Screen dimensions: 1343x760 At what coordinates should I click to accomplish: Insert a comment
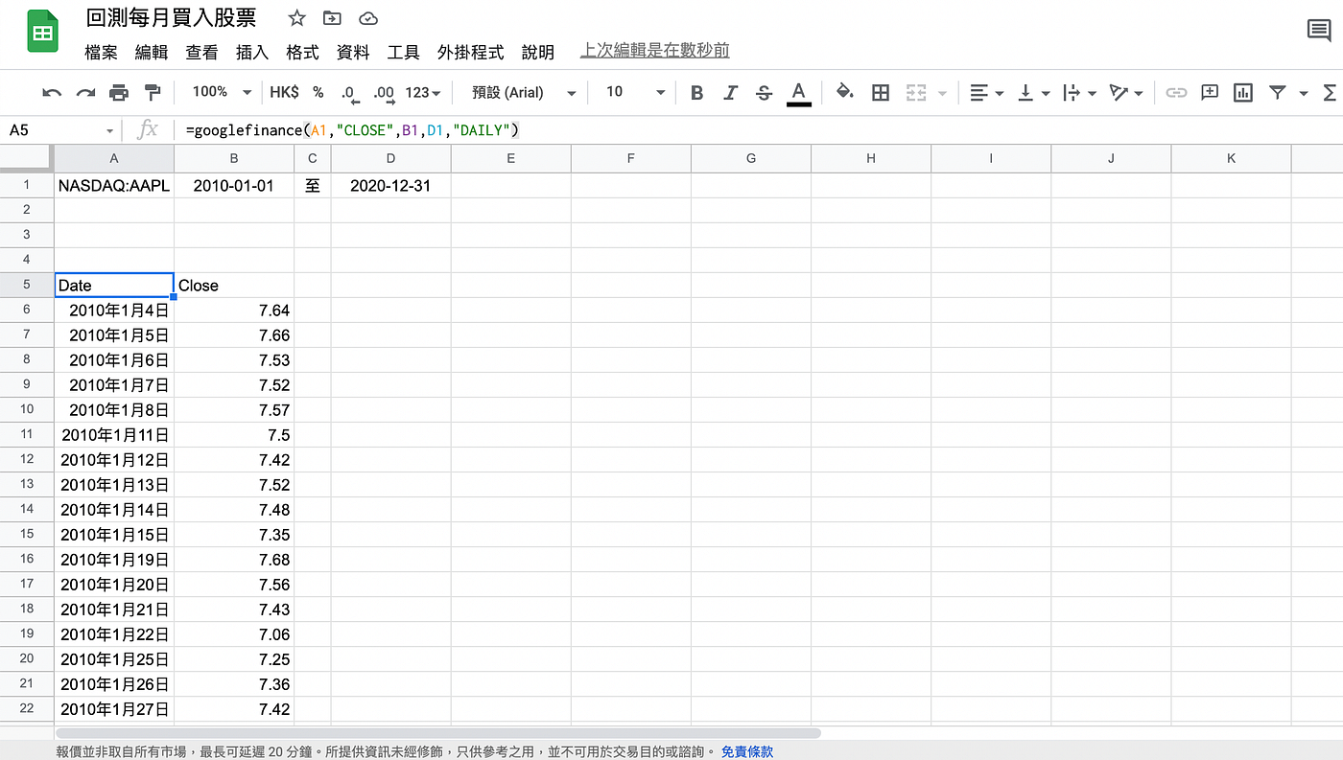[1210, 92]
